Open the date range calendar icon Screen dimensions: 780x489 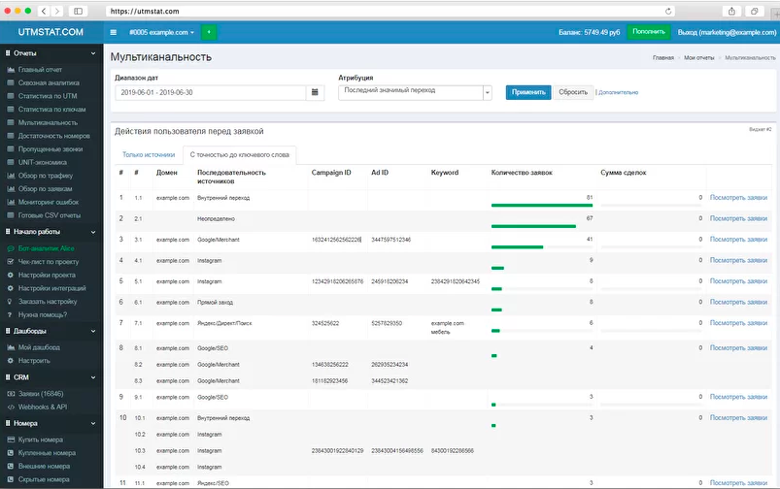[x=315, y=92]
